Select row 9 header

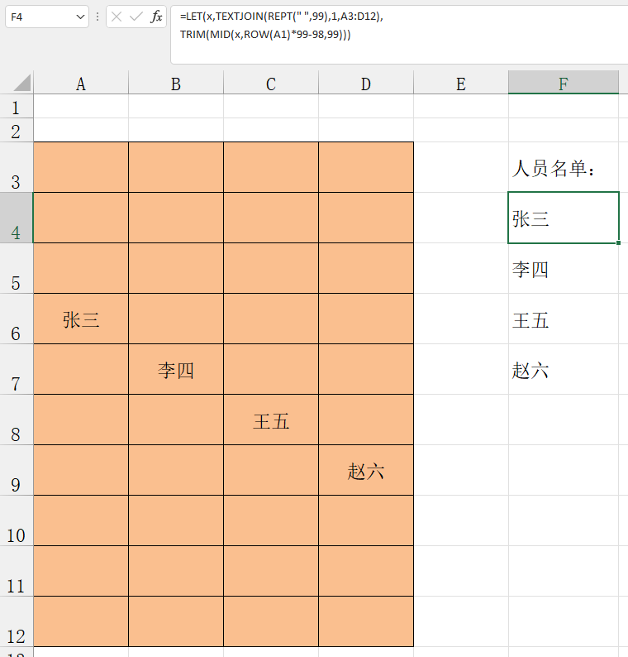pyautogui.click(x=17, y=470)
